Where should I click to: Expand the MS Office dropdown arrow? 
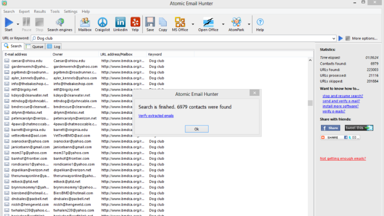(193, 24)
